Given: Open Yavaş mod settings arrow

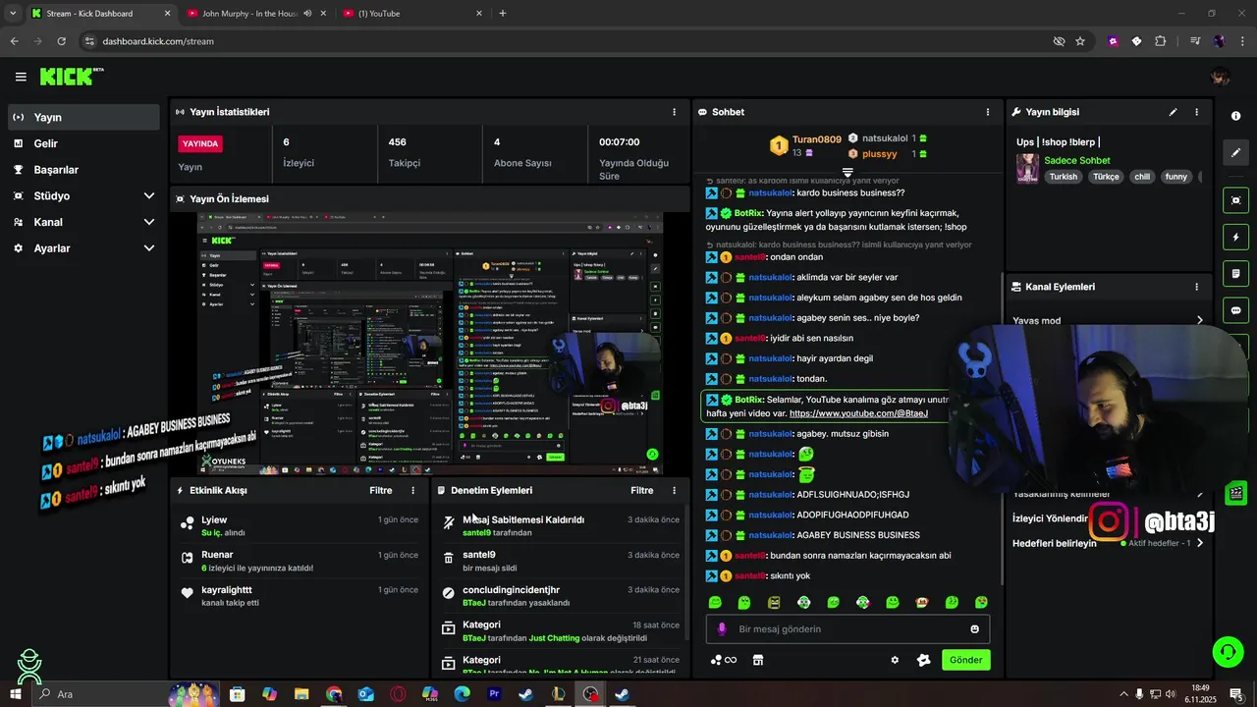Looking at the screenshot, I should tap(1199, 320).
